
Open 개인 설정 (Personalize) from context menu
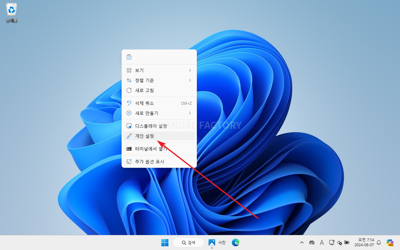(x=159, y=136)
